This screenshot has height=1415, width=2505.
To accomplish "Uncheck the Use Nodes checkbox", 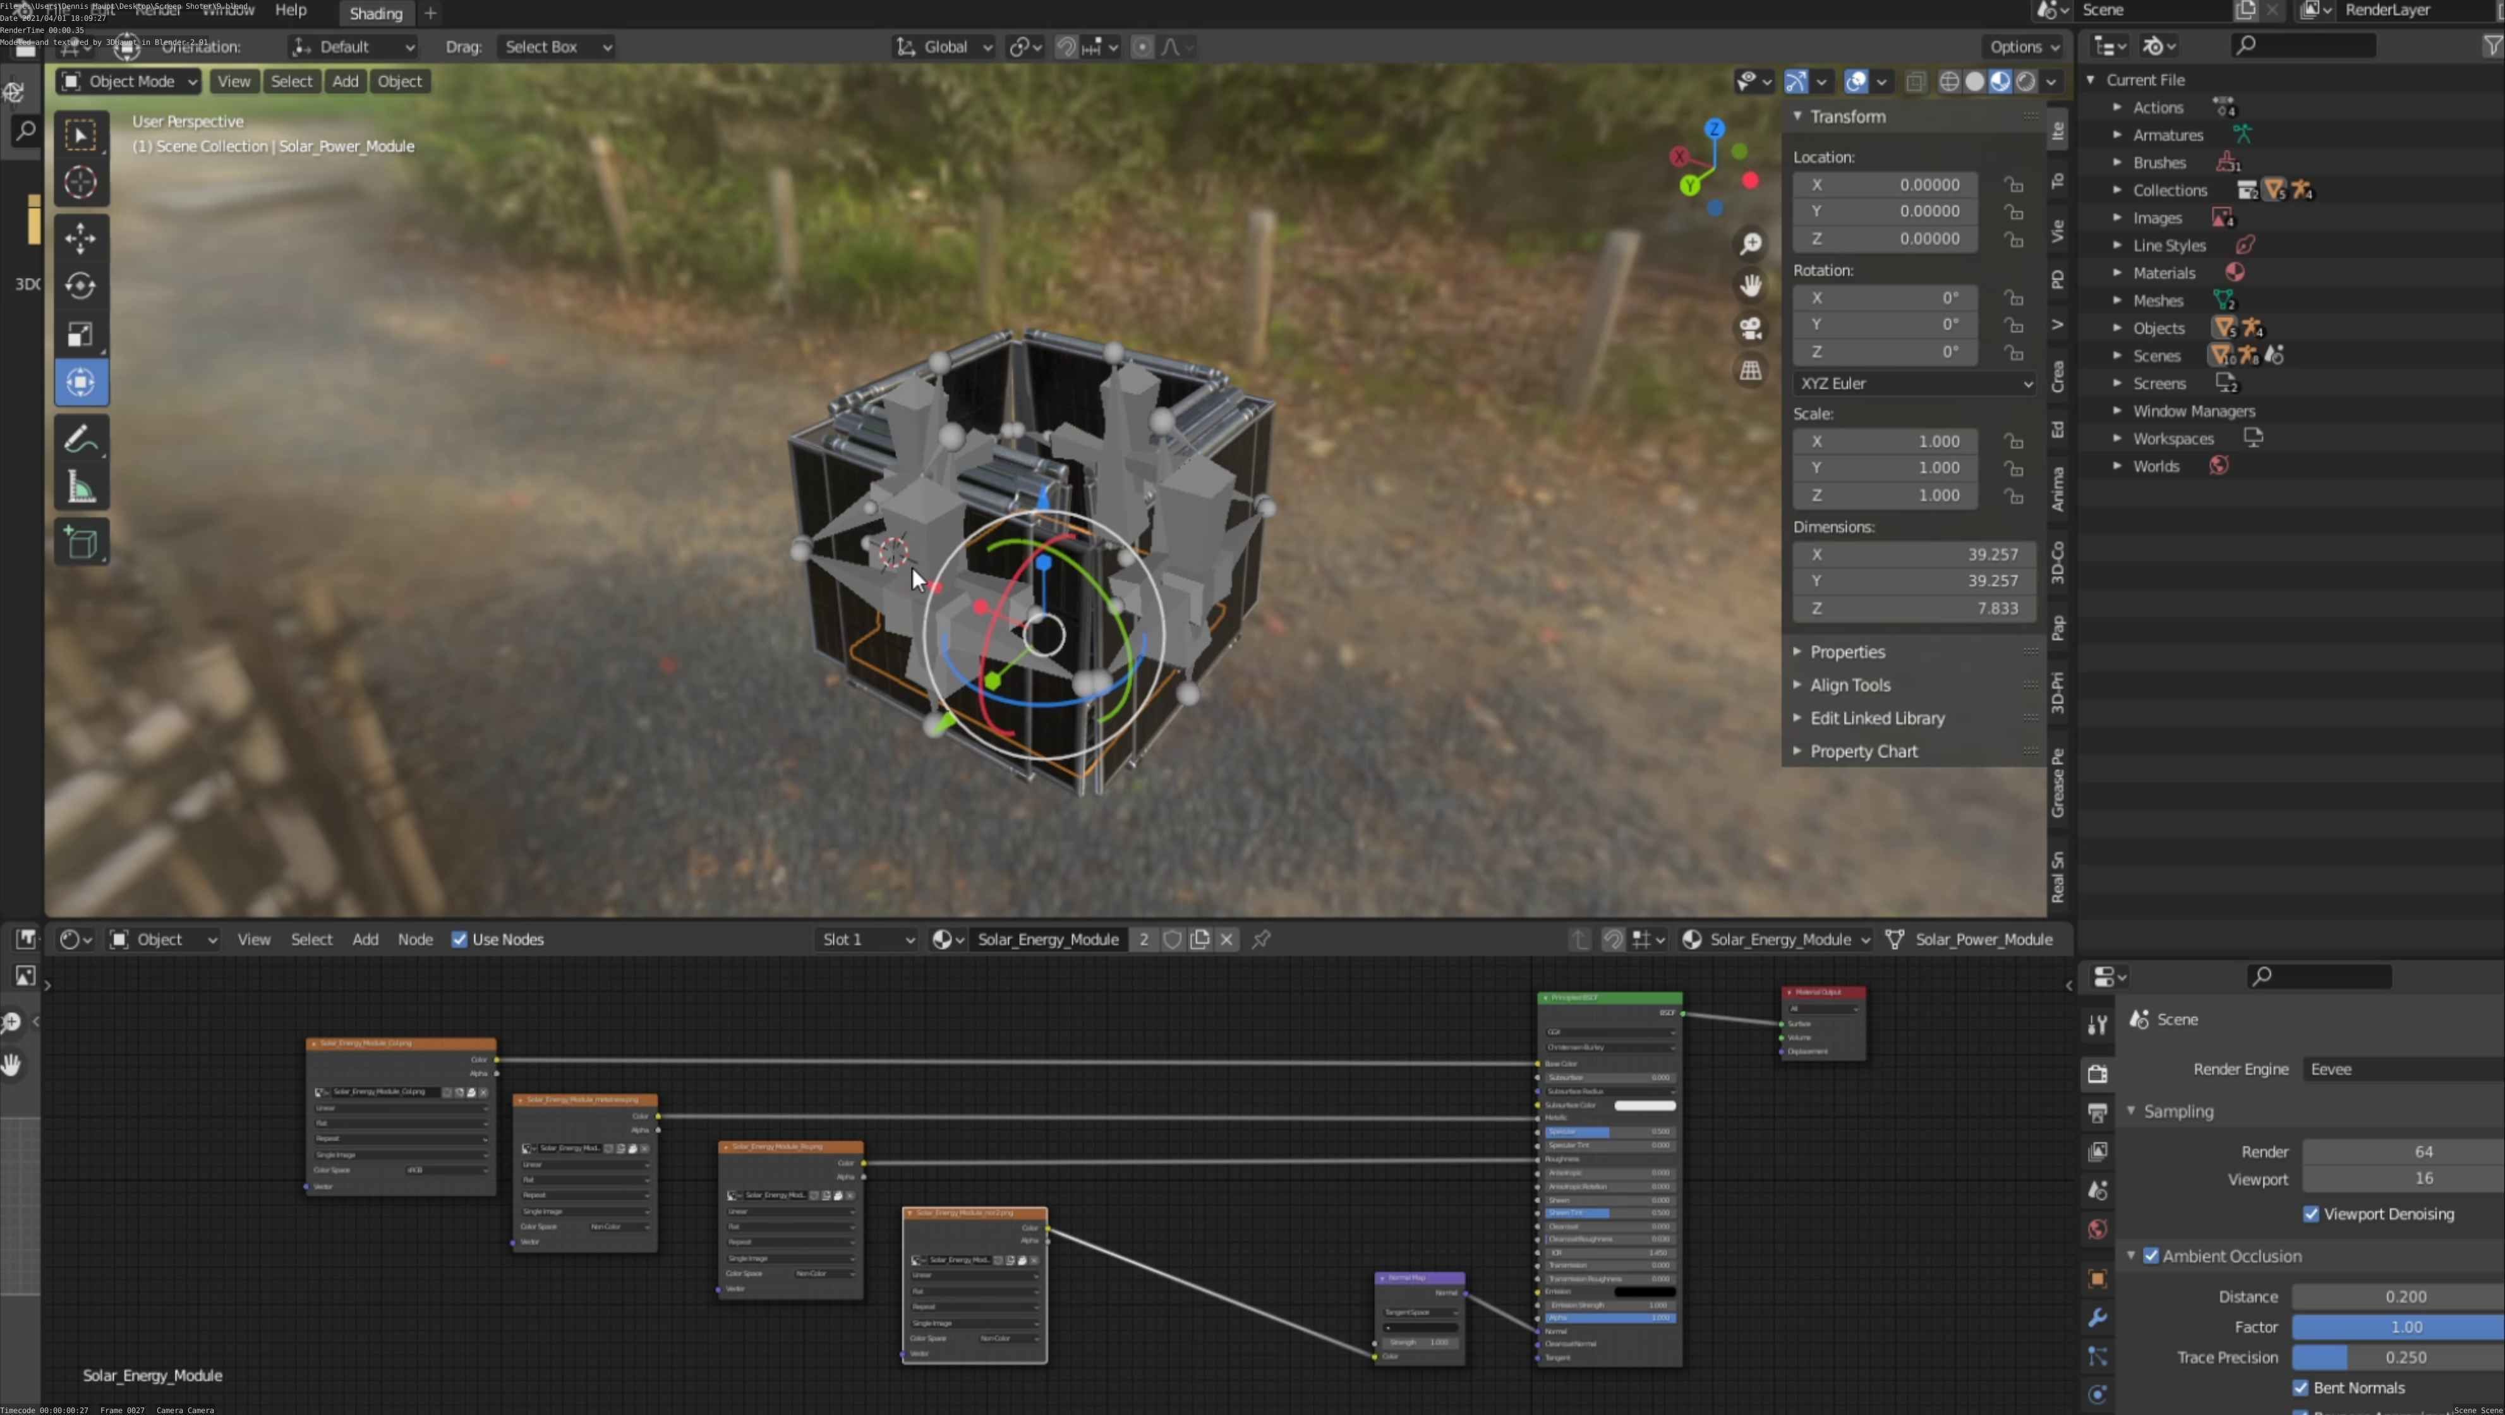I will (x=459, y=940).
